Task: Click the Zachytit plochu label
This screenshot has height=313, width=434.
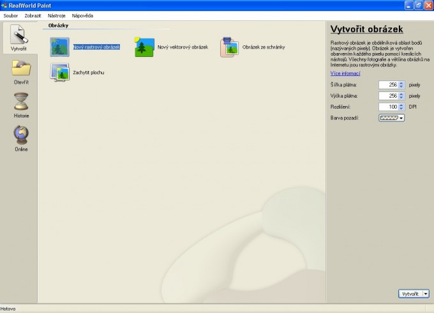Action: pos(89,73)
